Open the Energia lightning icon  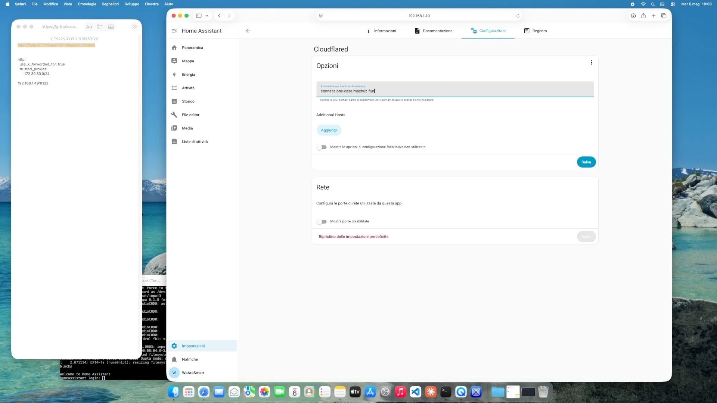click(174, 75)
